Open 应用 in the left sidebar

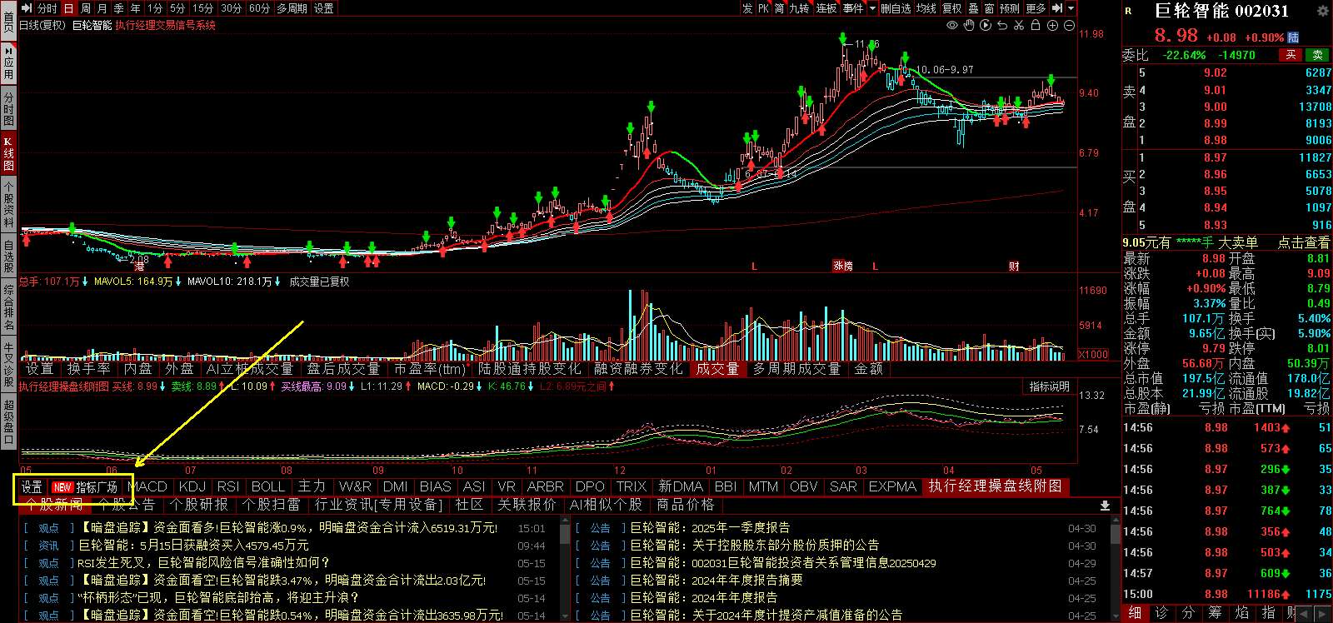(8, 62)
